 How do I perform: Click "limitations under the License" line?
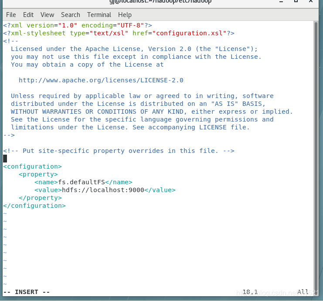click(130, 127)
